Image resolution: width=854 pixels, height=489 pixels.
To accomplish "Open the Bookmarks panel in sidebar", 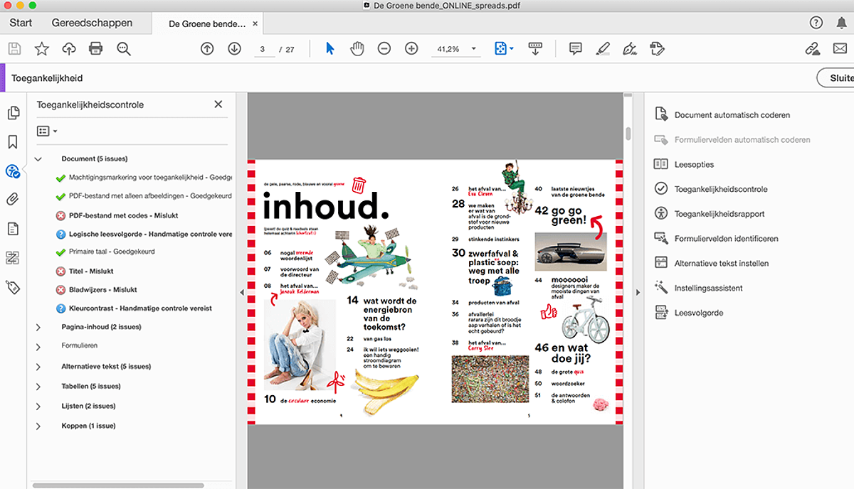I will (12, 142).
